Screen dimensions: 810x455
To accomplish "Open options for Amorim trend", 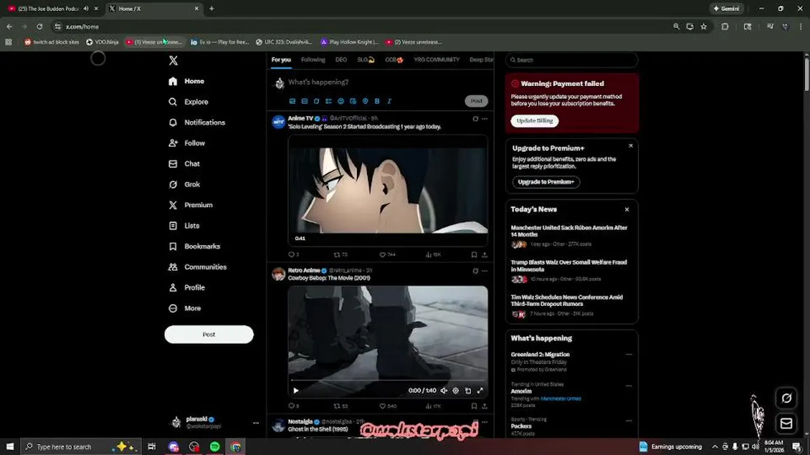I will tap(628, 385).
